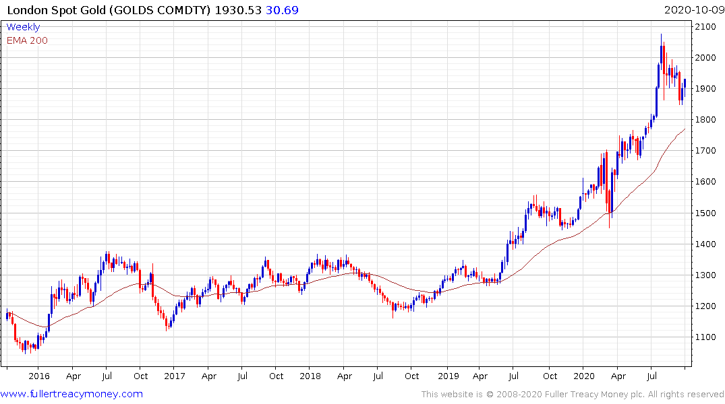
Task: Click the 1300 price axis label
Action: click(x=705, y=275)
